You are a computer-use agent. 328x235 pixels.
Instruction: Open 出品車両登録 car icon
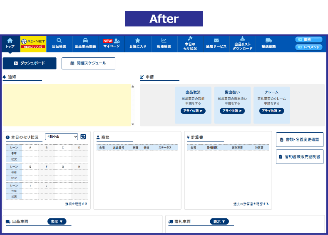[85, 41]
